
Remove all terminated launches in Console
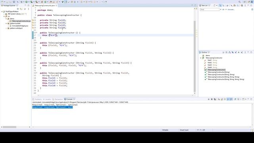point(215,99)
